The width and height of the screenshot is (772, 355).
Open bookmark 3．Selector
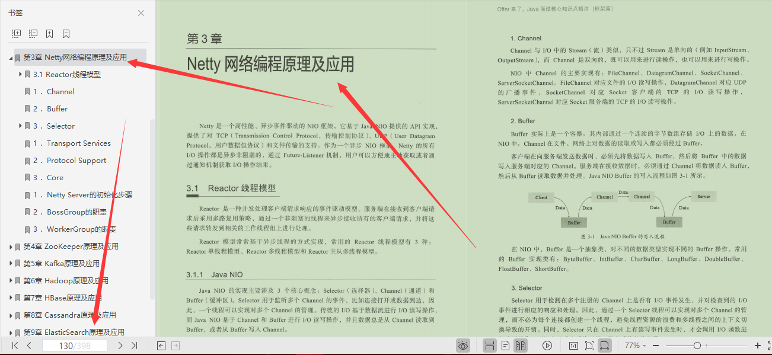click(54, 126)
